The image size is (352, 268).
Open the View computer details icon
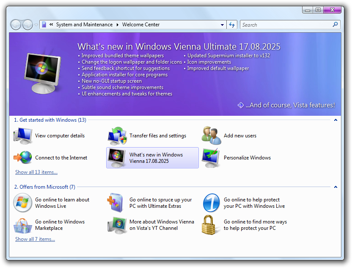pos(23,136)
